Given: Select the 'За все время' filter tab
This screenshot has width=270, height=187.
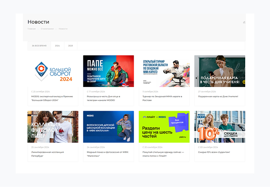Looking at the screenshot, I should pyautogui.click(x=39, y=46).
